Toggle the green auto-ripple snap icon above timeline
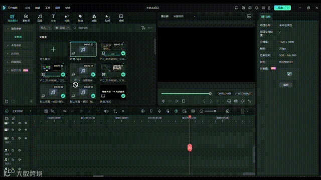The width and height of the screenshot is (321, 180). 176,111
